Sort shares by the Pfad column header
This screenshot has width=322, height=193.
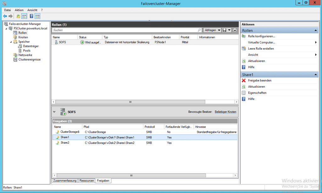pyautogui.click(x=113, y=127)
